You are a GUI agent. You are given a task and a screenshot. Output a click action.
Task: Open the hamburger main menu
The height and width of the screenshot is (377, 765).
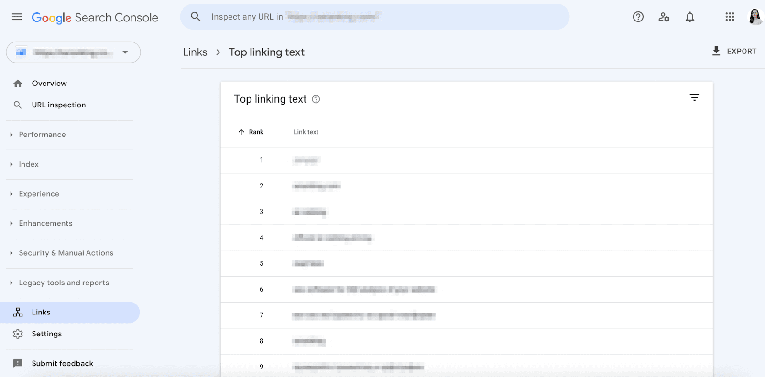point(17,17)
